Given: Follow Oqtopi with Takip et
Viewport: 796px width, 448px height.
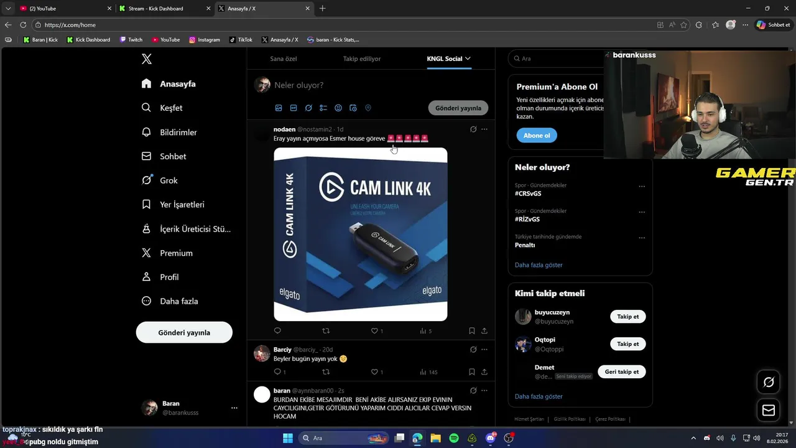Looking at the screenshot, I should [x=628, y=344].
